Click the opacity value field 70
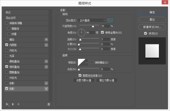 [106, 26]
